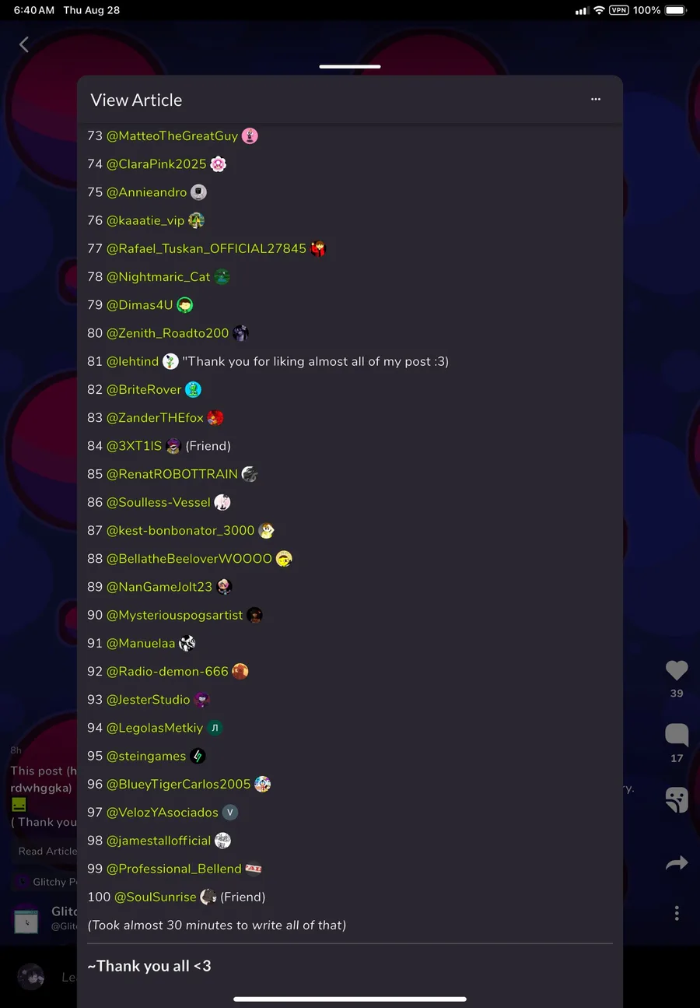Tap the Read Article button
The height and width of the screenshot is (1008, 700).
(46, 851)
